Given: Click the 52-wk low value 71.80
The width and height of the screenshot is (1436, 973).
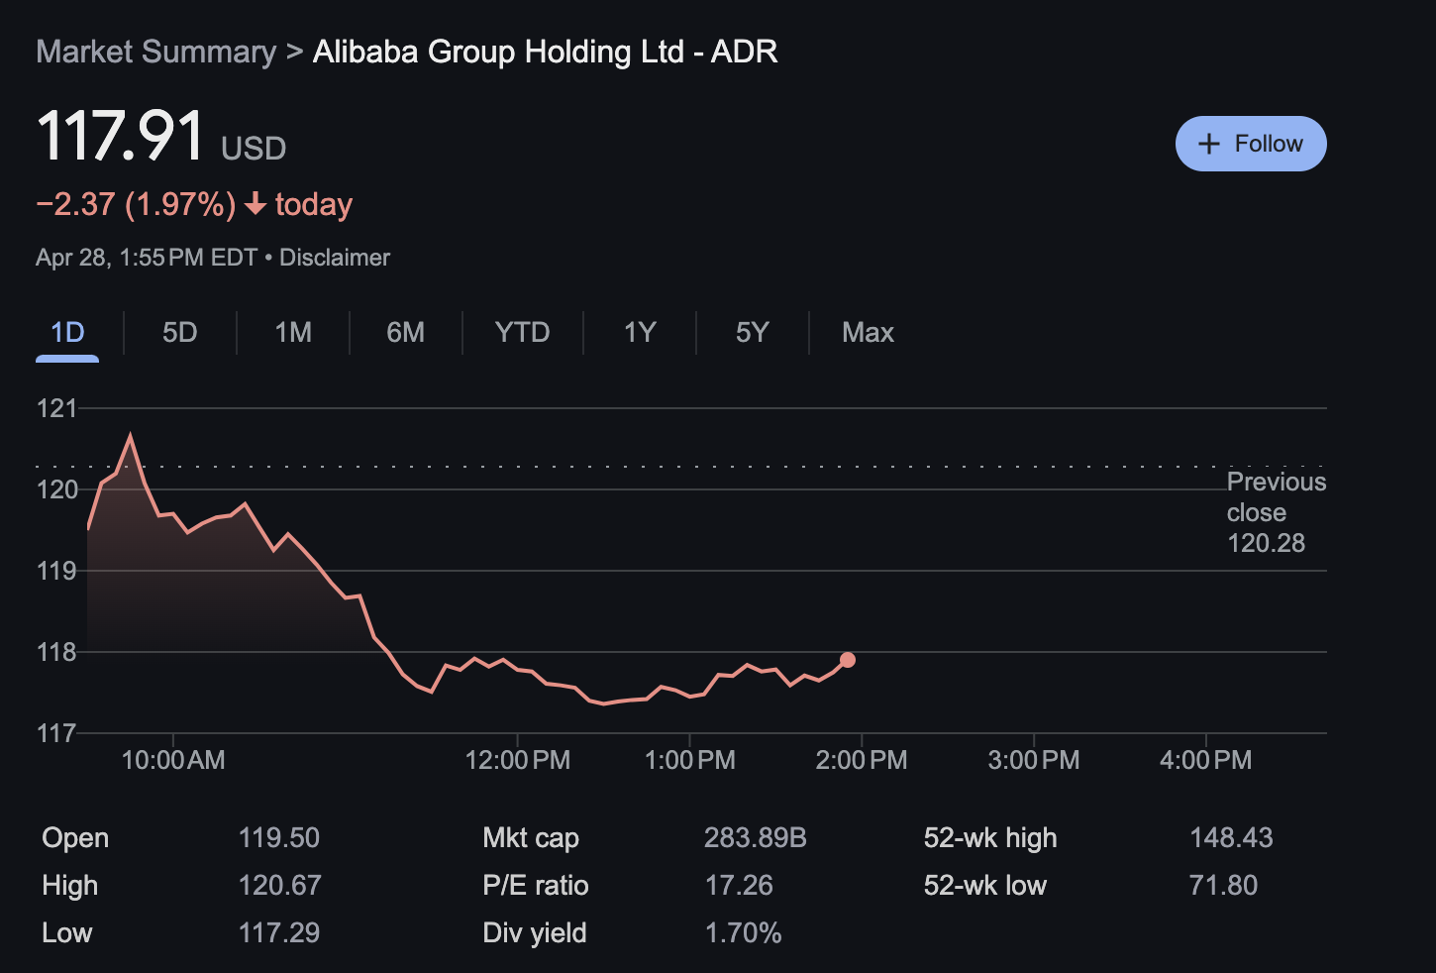Looking at the screenshot, I should tap(1223, 886).
